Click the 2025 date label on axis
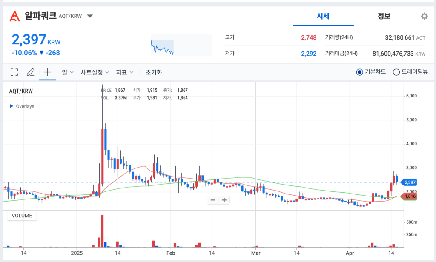Screen dimensions: 436x262 [77, 253]
